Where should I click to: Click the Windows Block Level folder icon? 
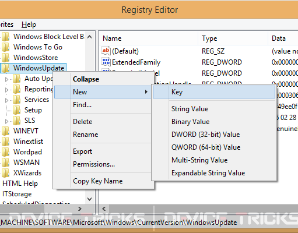5,37
